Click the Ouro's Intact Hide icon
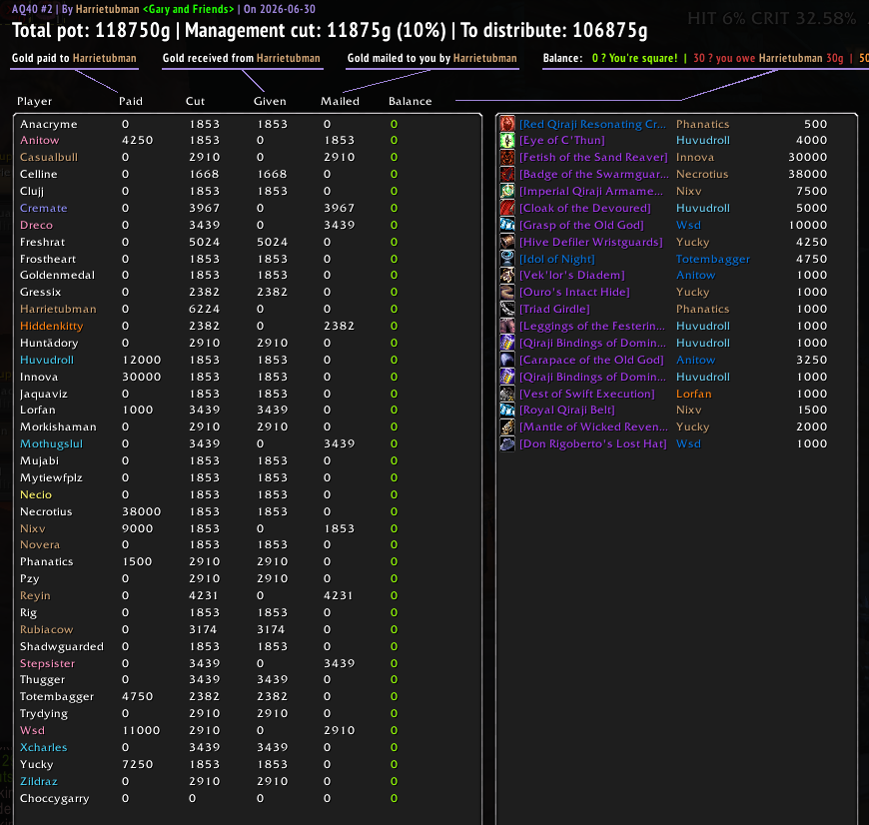Image resolution: width=869 pixels, height=825 pixels. (507, 292)
